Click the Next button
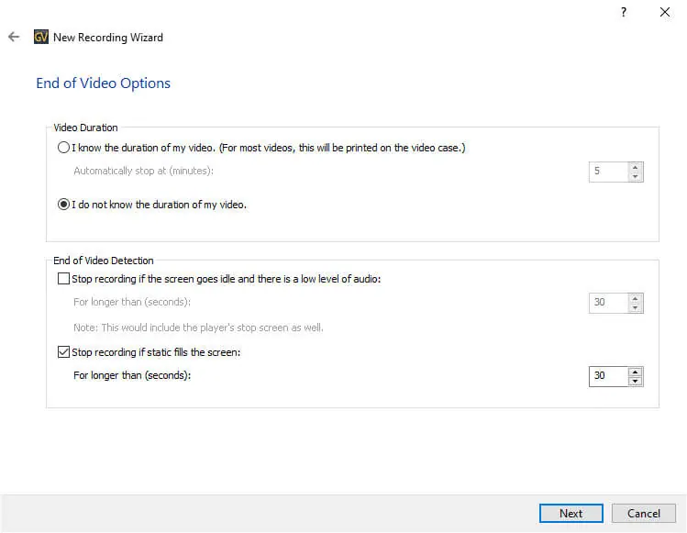The width and height of the screenshot is (687, 533). tap(571, 513)
